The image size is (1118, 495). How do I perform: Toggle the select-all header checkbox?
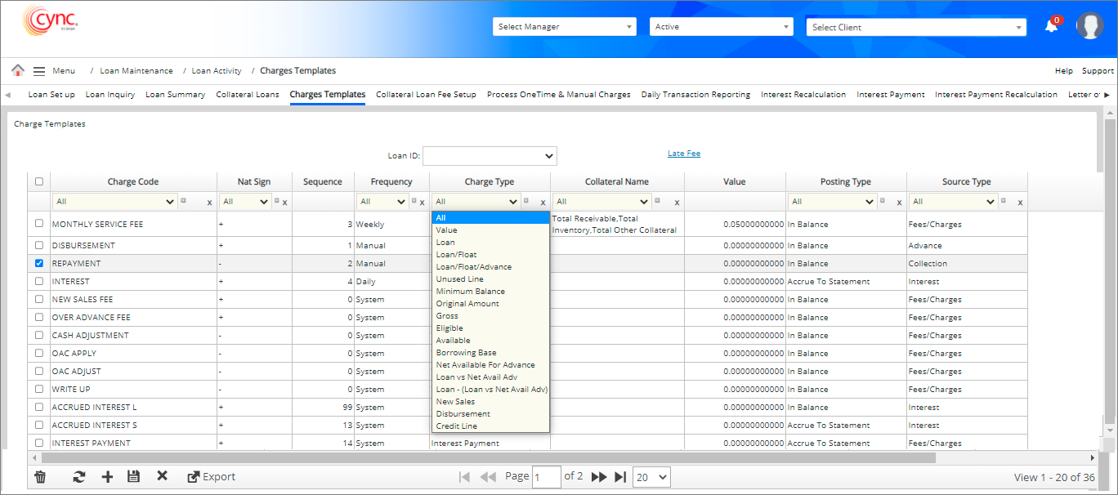click(39, 182)
